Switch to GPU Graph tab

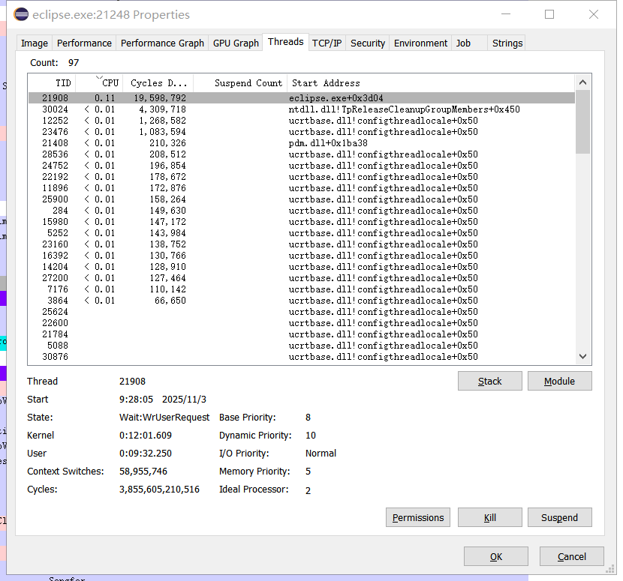pyautogui.click(x=236, y=43)
